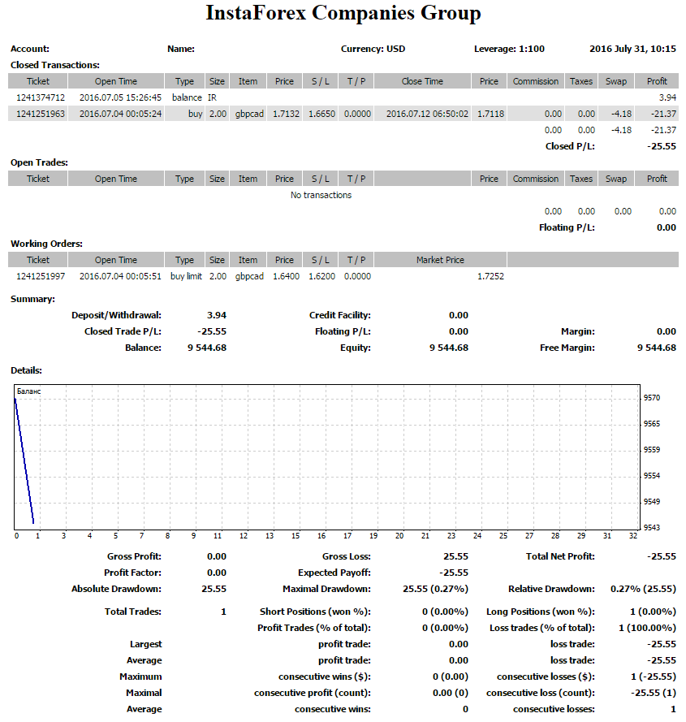Click the "Leverage: 1:100" text
686x722 pixels.
point(509,49)
